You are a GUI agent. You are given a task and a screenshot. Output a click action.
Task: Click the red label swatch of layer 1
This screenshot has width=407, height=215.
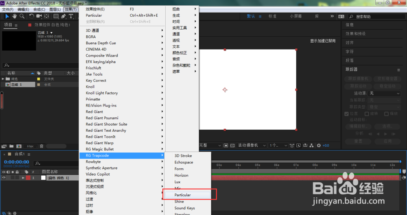tap(28, 178)
